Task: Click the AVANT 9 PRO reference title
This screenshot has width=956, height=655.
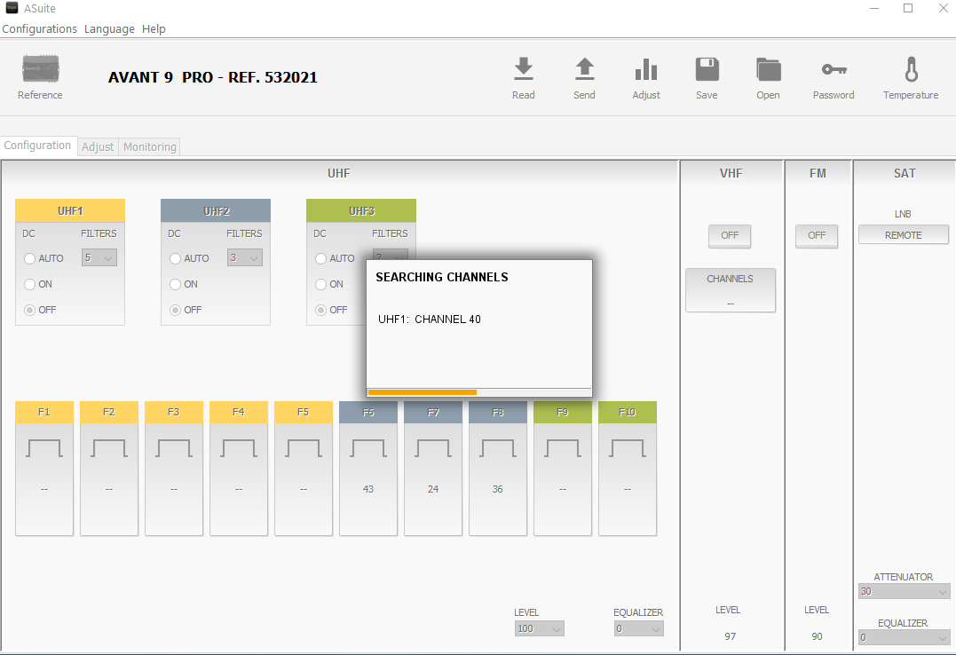Action: [213, 77]
